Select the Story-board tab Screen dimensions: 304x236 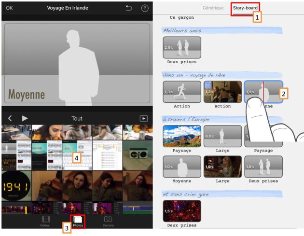245,8
